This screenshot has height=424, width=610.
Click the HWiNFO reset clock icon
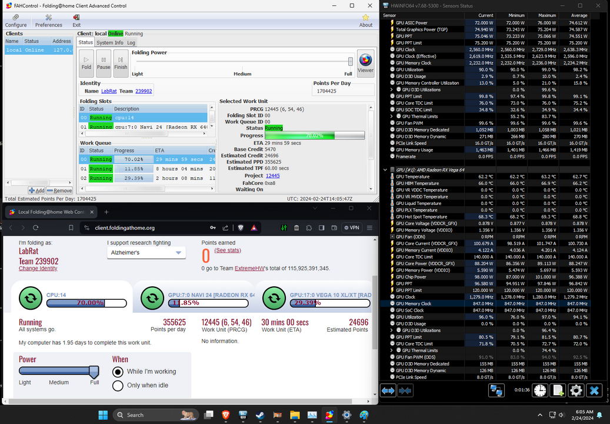(540, 390)
